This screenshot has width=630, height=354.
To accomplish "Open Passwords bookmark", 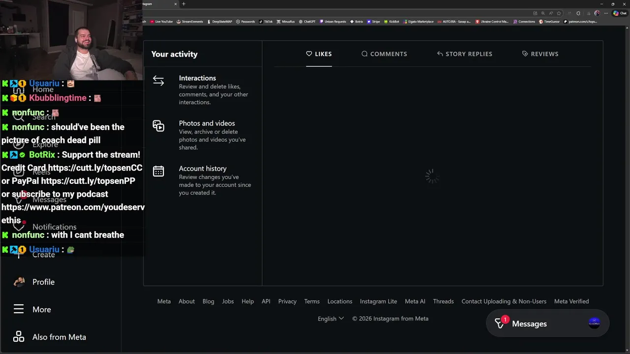I will (x=246, y=22).
